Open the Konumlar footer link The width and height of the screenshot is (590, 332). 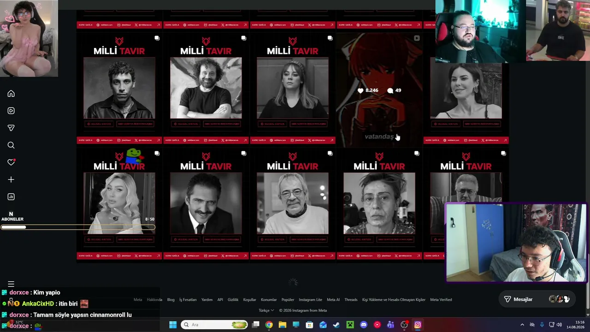(269, 300)
